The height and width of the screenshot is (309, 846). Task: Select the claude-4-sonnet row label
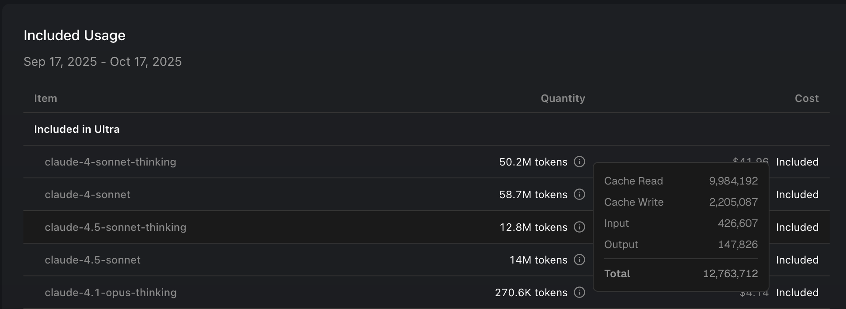coord(88,195)
